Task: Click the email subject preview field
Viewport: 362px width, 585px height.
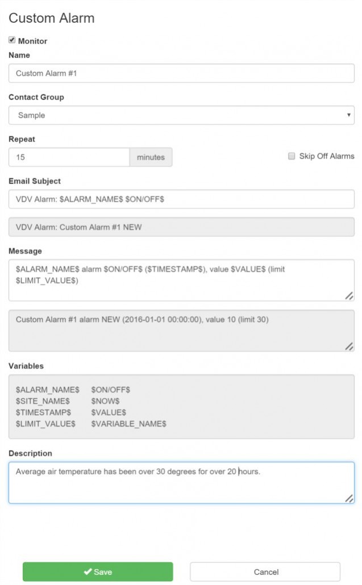Action: 181,227
